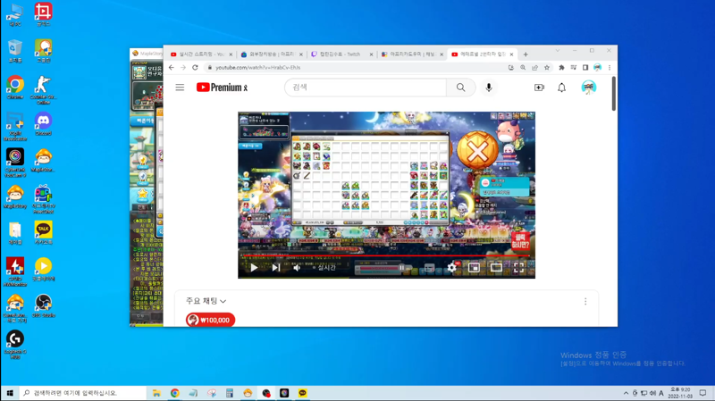Viewport: 715px width, 401px height.
Task: Reload the YouTube page
Action: point(195,68)
